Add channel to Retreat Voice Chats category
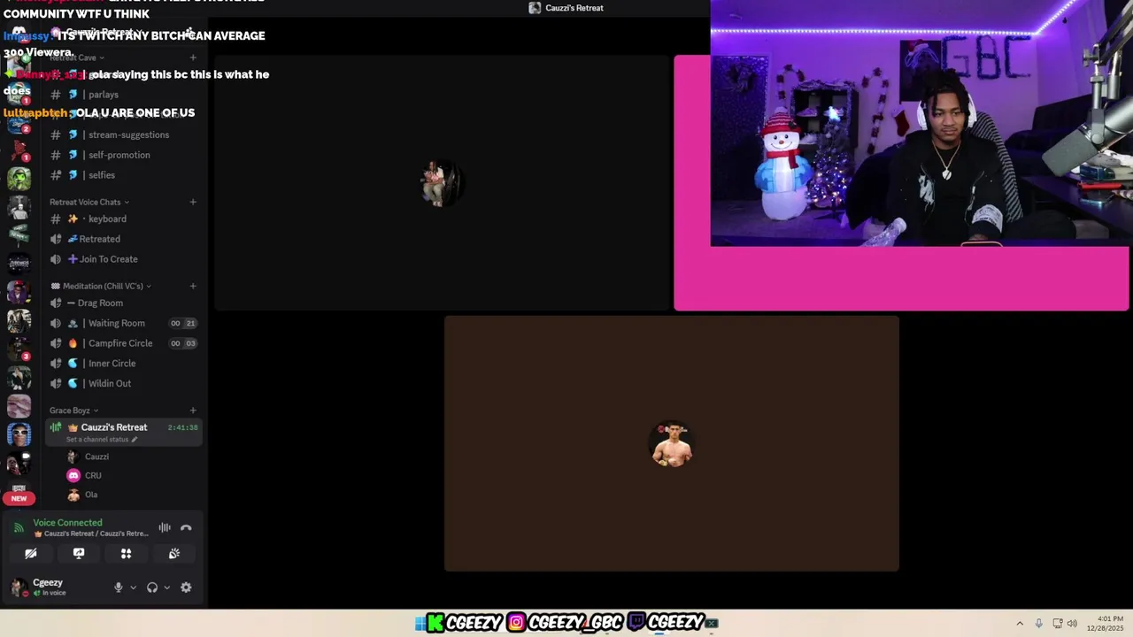 pos(193,202)
